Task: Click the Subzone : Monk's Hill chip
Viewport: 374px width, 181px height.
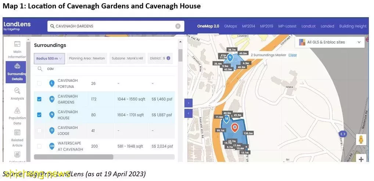Action: point(127,59)
